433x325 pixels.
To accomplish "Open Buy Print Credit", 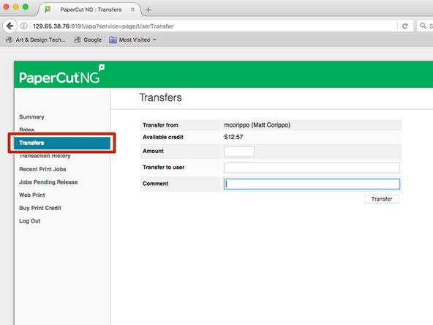I will [40, 208].
